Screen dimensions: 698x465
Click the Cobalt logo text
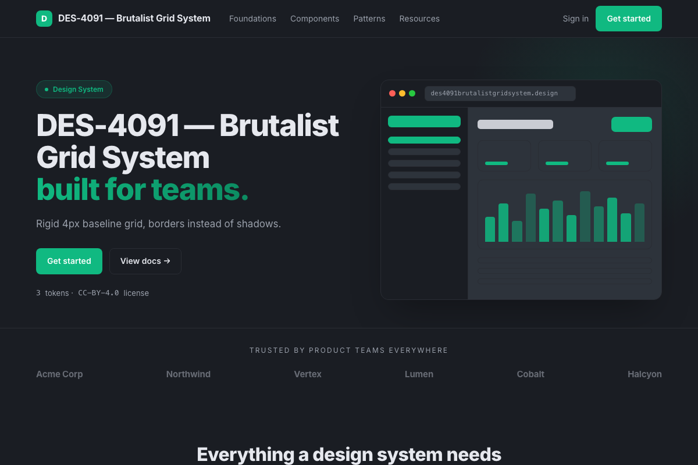tap(530, 374)
